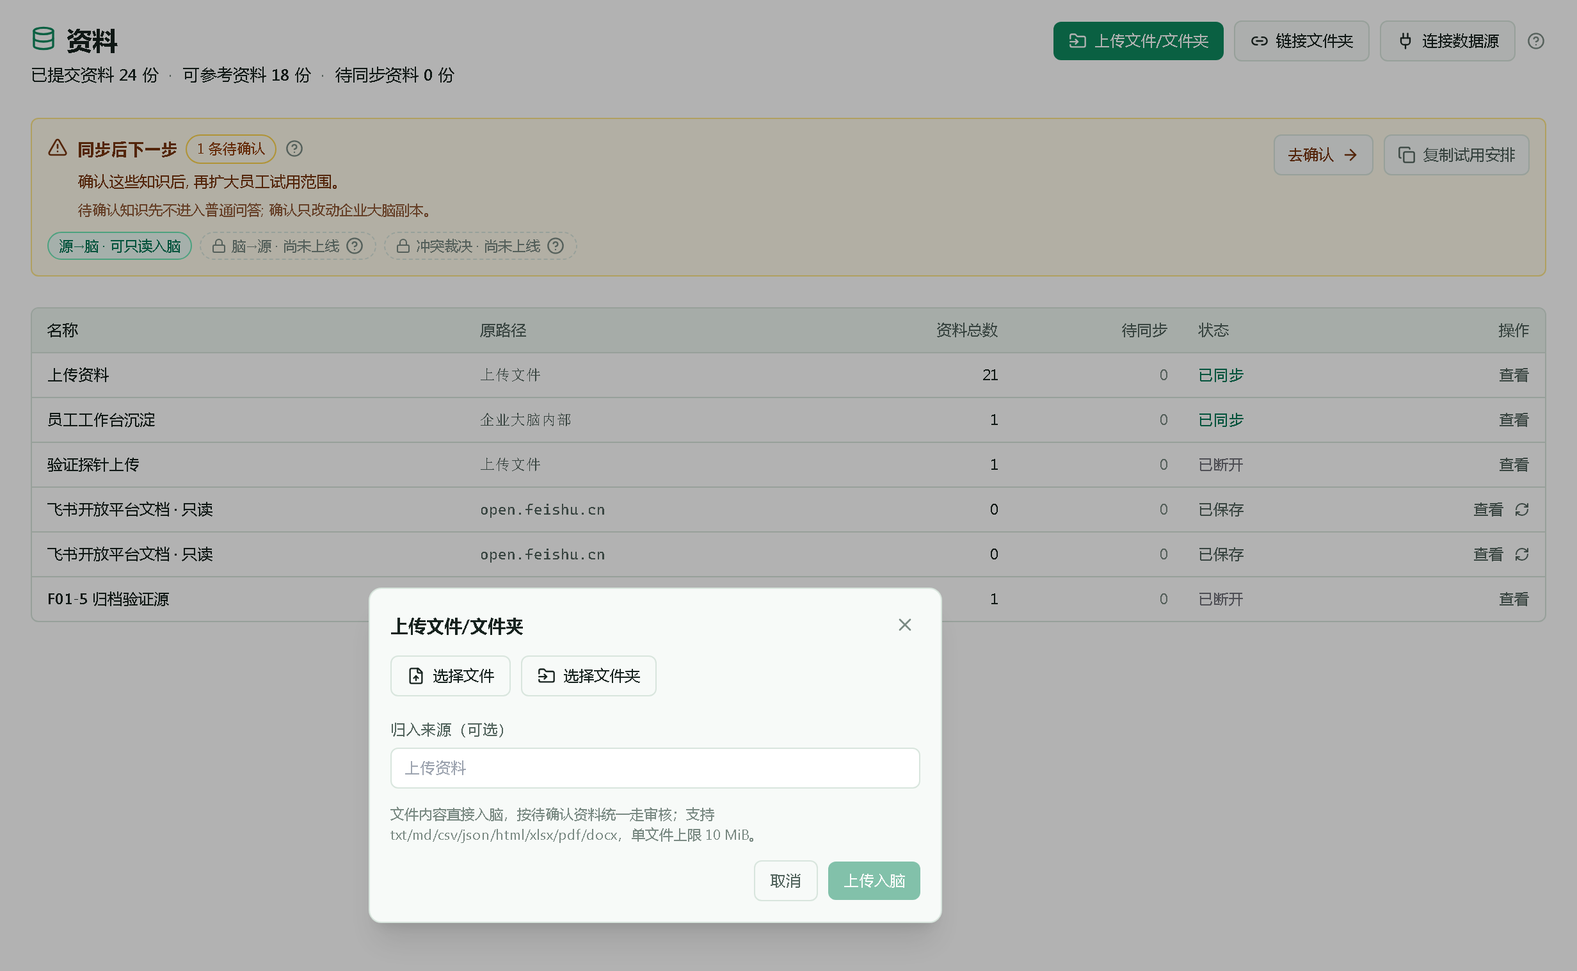Click the lock icon in 冲突裁决 chip
1577x971 pixels.
pyautogui.click(x=403, y=246)
